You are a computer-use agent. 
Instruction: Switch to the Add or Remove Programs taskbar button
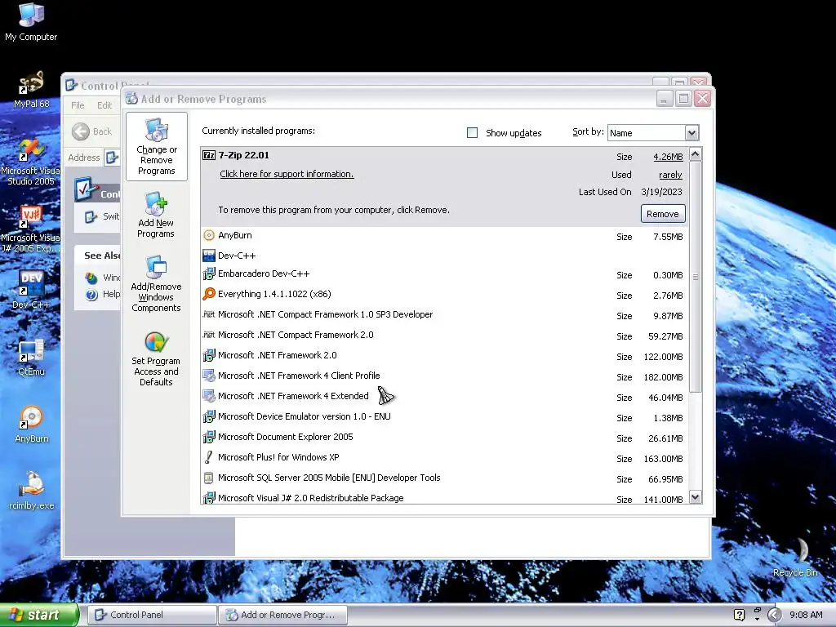point(283,615)
